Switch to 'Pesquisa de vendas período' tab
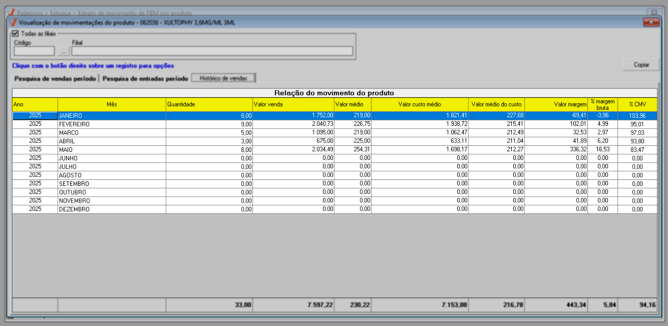Screen dimensions: 668x326 point(55,78)
